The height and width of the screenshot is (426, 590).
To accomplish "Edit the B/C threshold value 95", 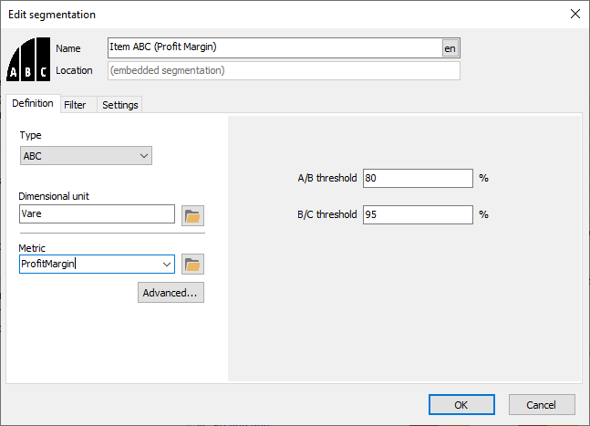I will pos(418,214).
